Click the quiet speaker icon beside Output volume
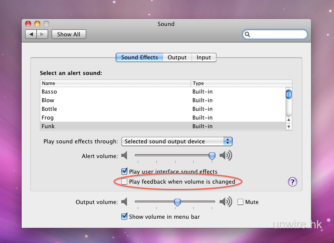This screenshot has height=243, width=334. (125, 202)
